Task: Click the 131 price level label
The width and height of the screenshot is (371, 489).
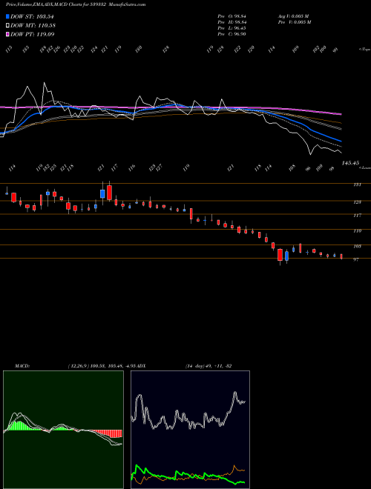Action: coord(357,184)
